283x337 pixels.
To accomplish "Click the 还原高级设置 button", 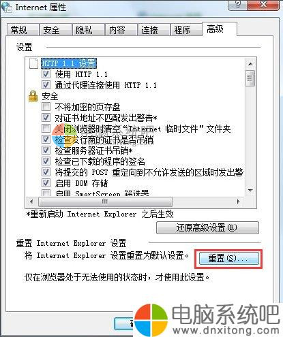I will click(x=207, y=227).
